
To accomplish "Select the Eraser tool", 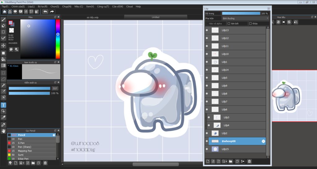I will (x=3, y=26).
